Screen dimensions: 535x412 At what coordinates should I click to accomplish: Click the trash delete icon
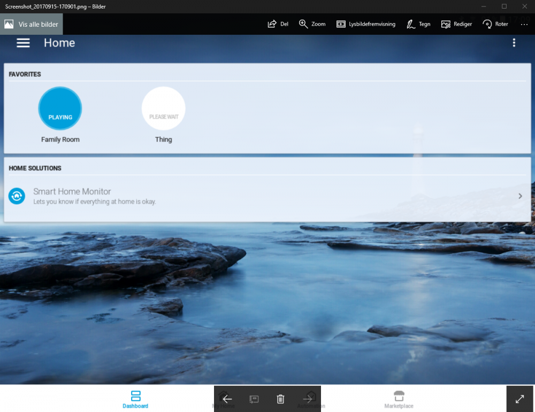[x=280, y=399]
